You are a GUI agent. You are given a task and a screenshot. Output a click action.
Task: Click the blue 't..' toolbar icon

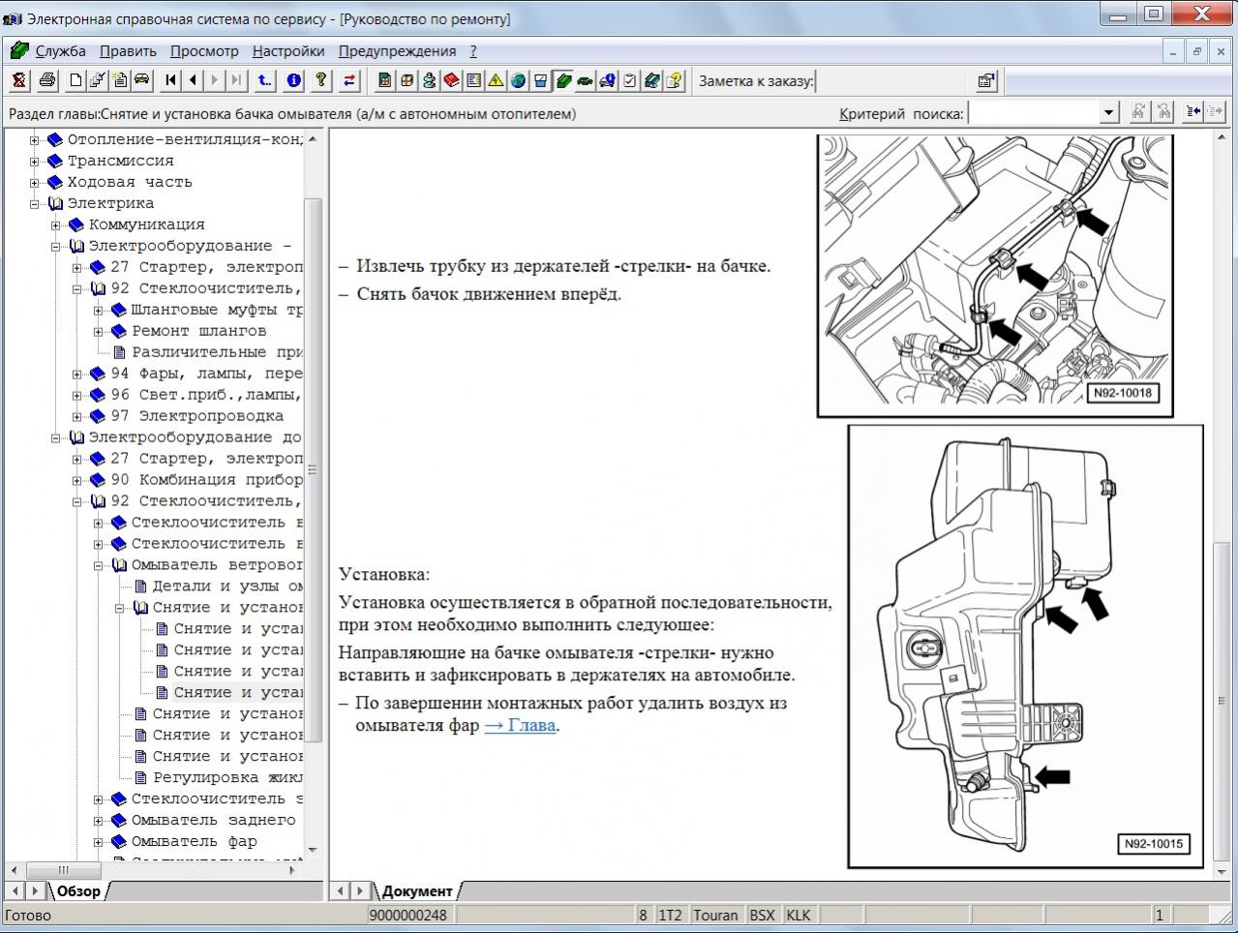click(x=265, y=80)
